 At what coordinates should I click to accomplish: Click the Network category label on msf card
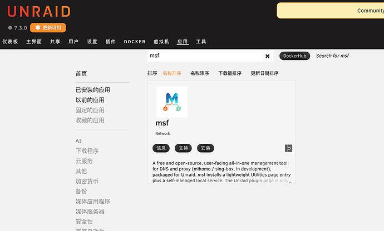pyautogui.click(x=163, y=133)
